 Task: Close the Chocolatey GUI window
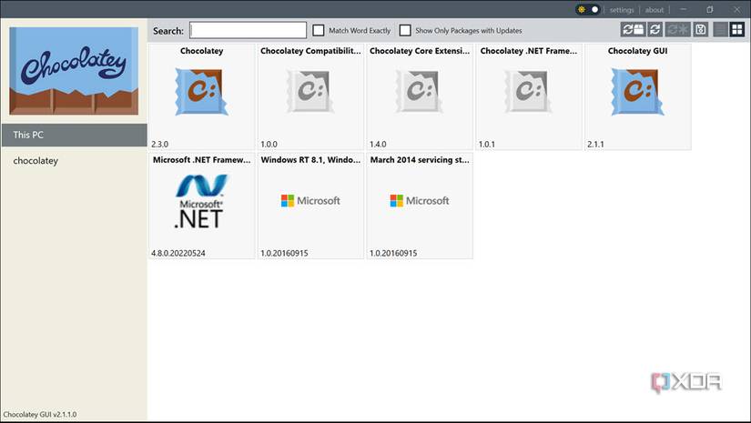point(736,10)
